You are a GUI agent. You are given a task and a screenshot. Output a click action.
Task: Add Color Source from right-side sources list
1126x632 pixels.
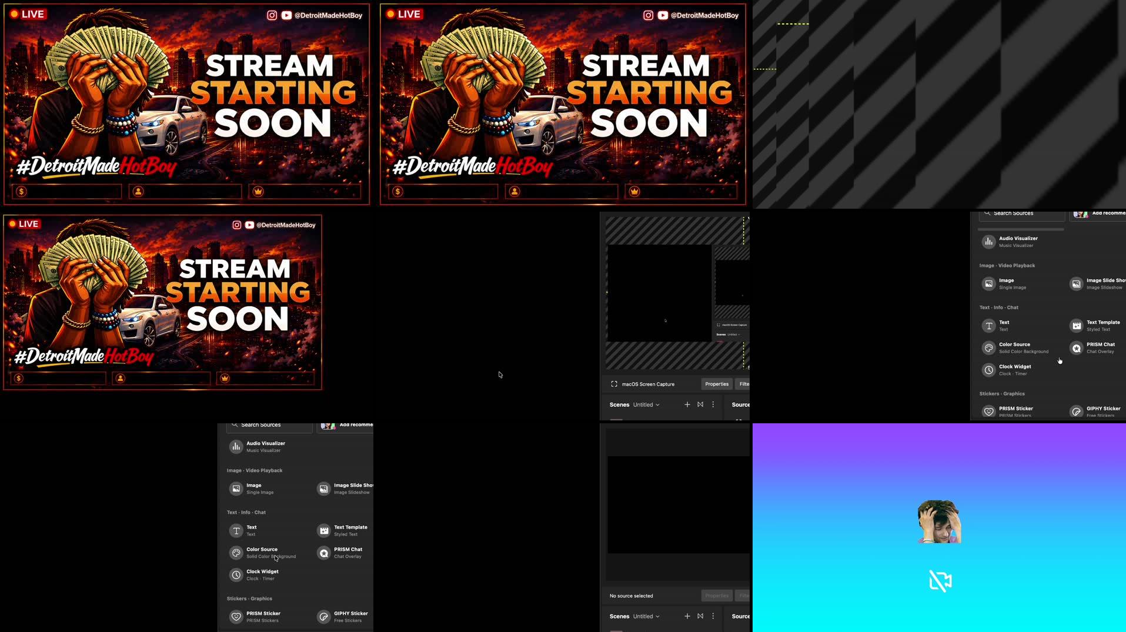point(1015,348)
